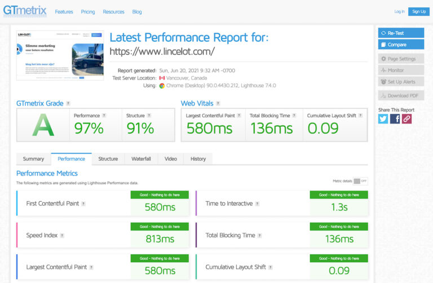Click the Monitor button

(401, 70)
